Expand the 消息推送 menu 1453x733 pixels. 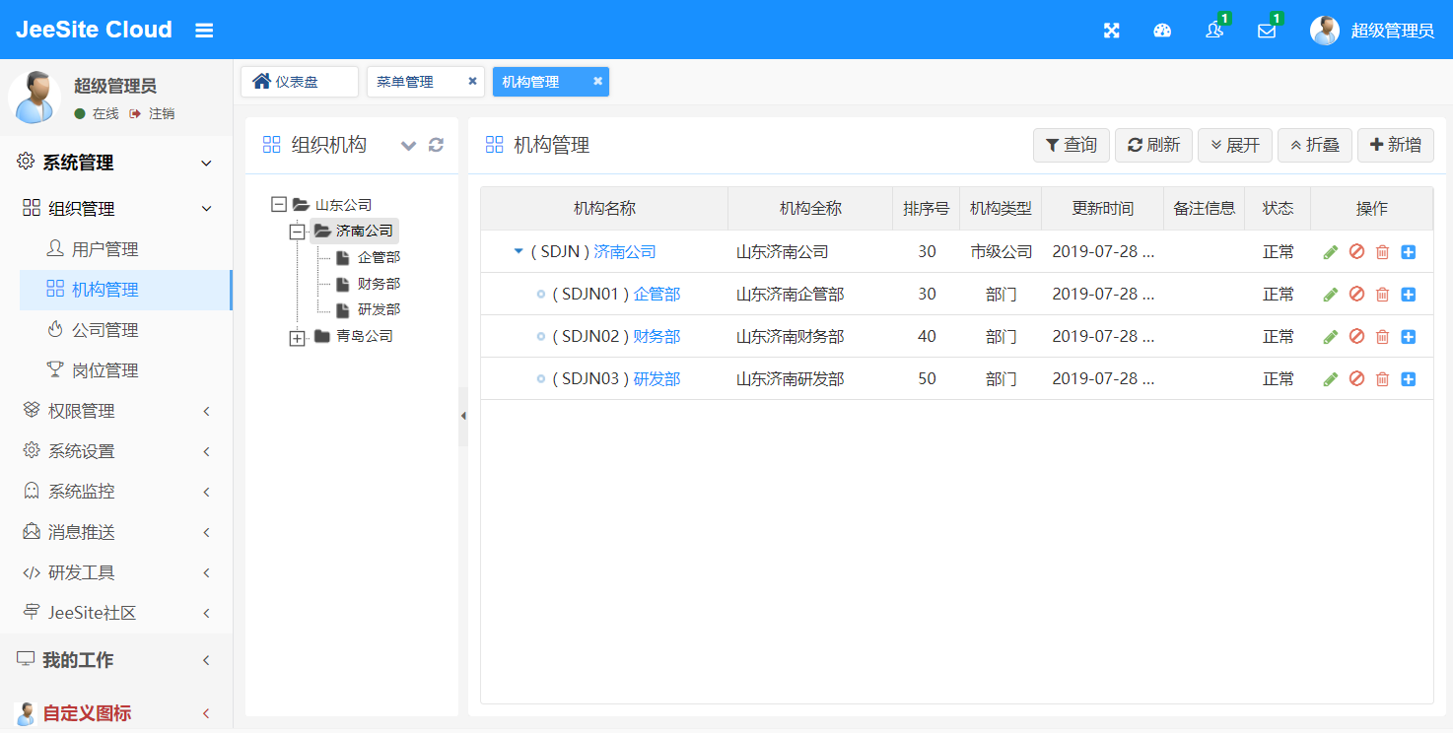tap(116, 532)
